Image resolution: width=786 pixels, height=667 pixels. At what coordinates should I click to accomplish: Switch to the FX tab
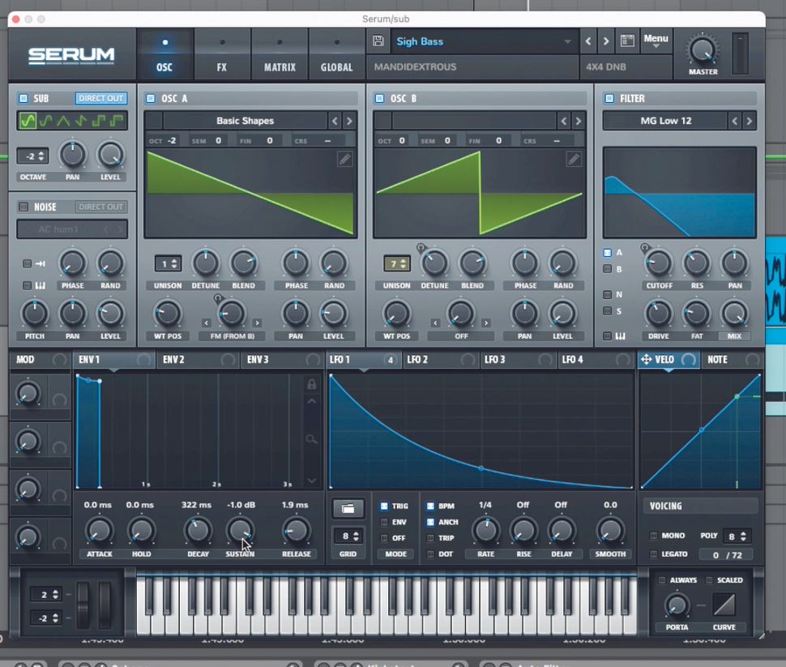222,53
